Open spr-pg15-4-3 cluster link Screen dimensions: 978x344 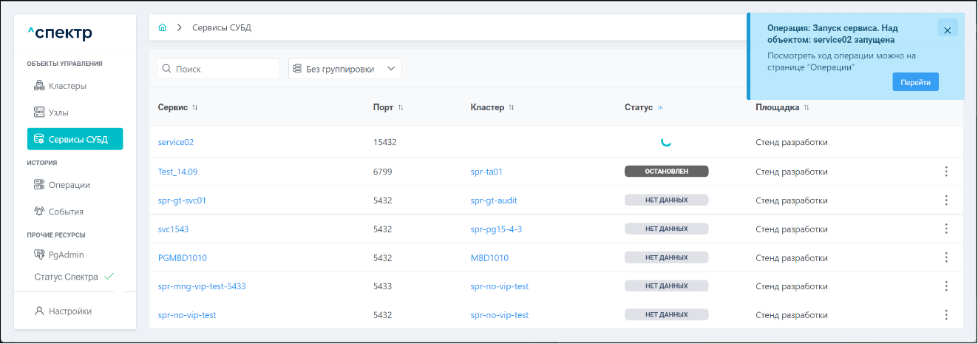[496, 229]
